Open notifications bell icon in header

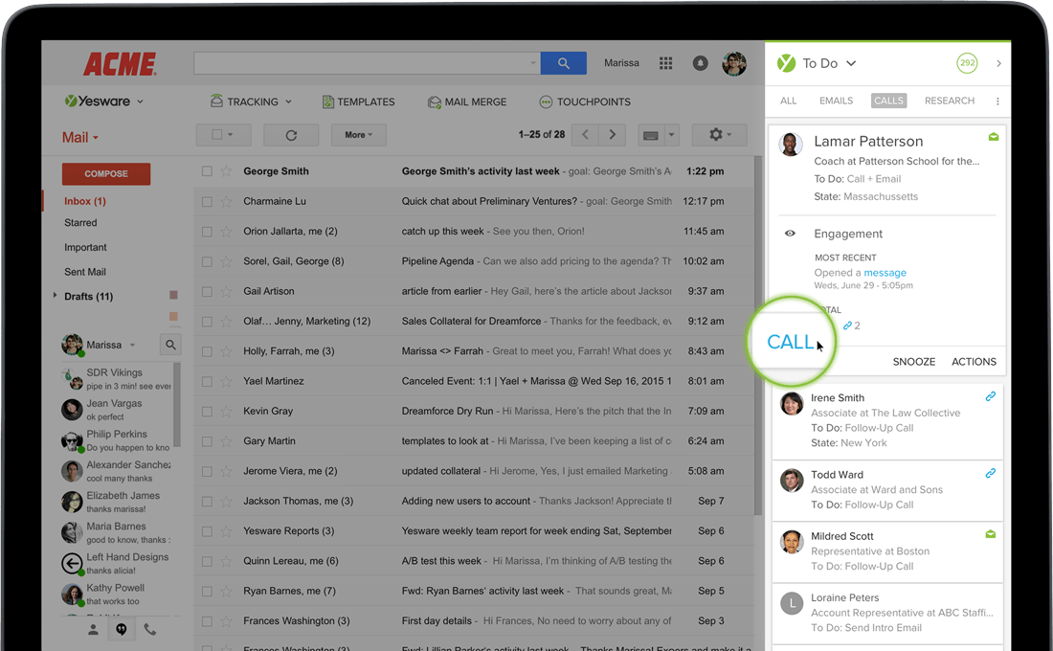coord(700,63)
